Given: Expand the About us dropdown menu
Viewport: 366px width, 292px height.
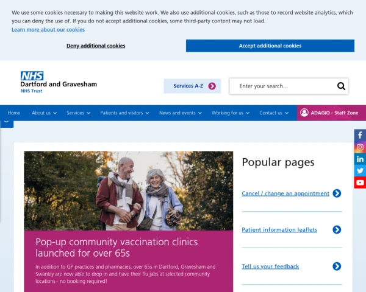Looking at the screenshot, I should point(44,113).
